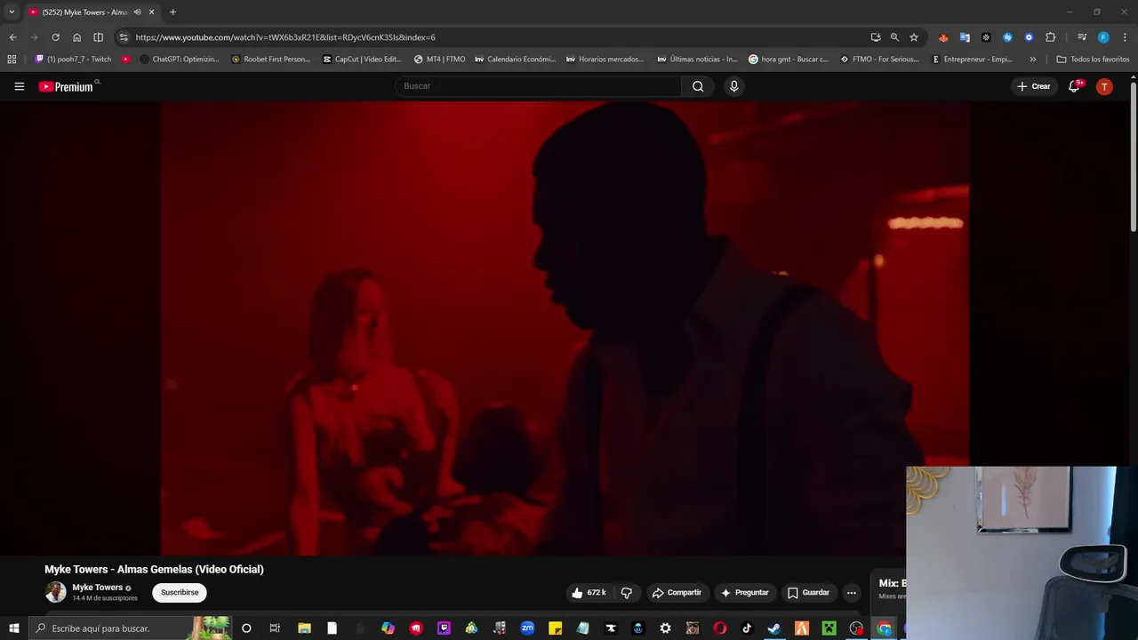Open Windows Task View
1138x640 pixels.
coord(275,628)
